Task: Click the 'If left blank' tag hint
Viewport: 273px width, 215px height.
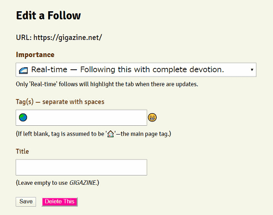Action: [94, 134]
